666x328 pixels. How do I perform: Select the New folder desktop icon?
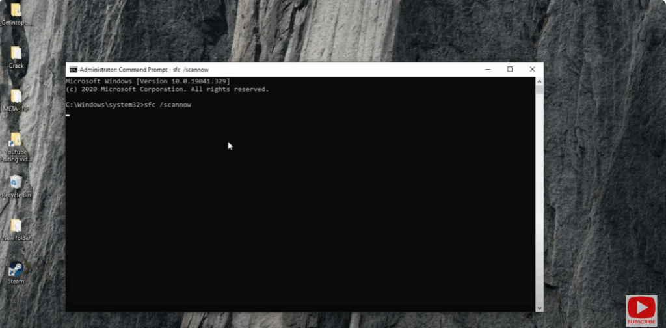pos(16,226)
